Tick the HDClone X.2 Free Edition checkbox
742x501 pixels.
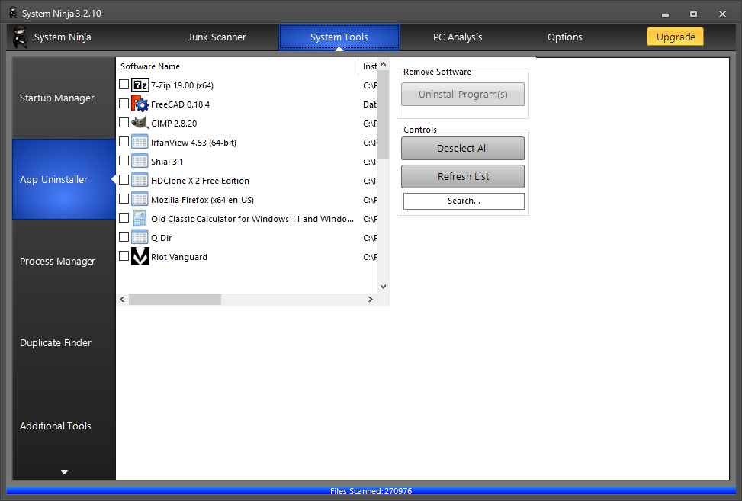pos(124,180)
